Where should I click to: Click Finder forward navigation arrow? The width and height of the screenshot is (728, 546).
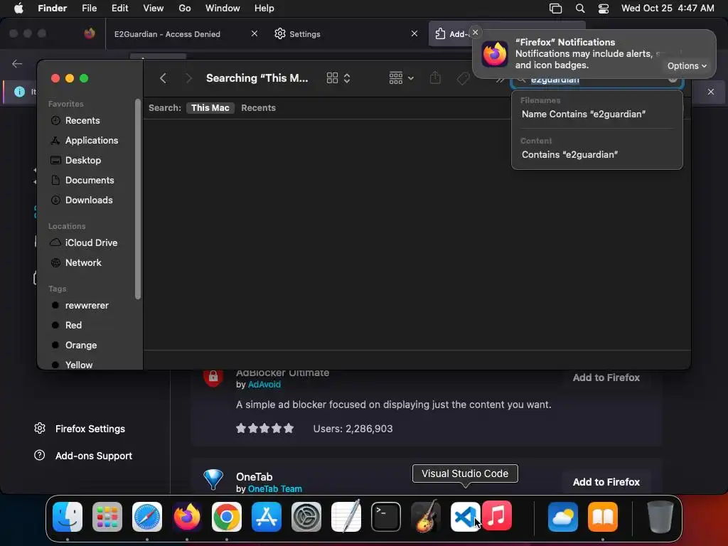coord(188,78)
